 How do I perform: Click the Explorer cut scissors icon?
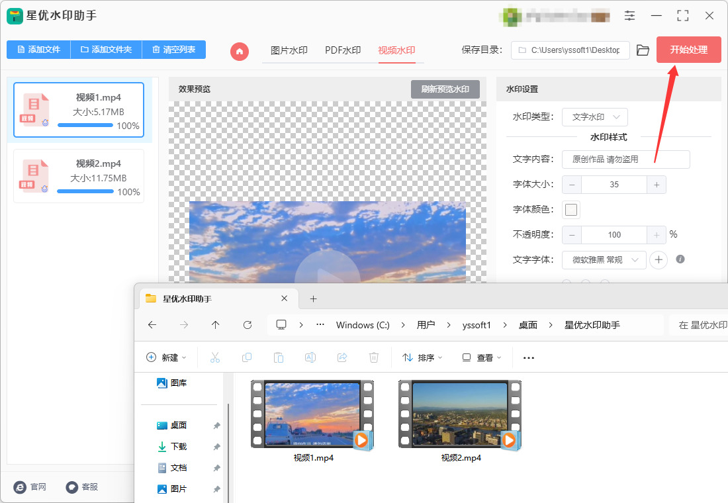[x=215, y=357]
